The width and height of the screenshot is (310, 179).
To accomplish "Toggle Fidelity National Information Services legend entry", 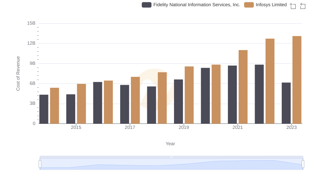I will [191, 5].
